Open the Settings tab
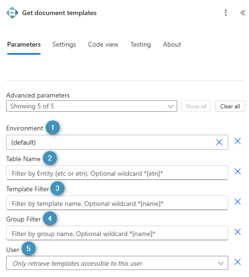 click(x=64, y=44)
